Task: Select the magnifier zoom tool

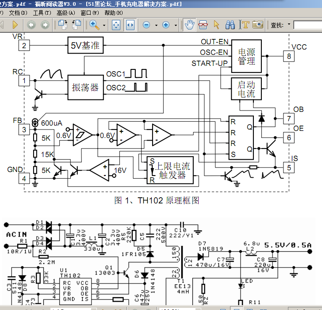Action: (94, 25)
